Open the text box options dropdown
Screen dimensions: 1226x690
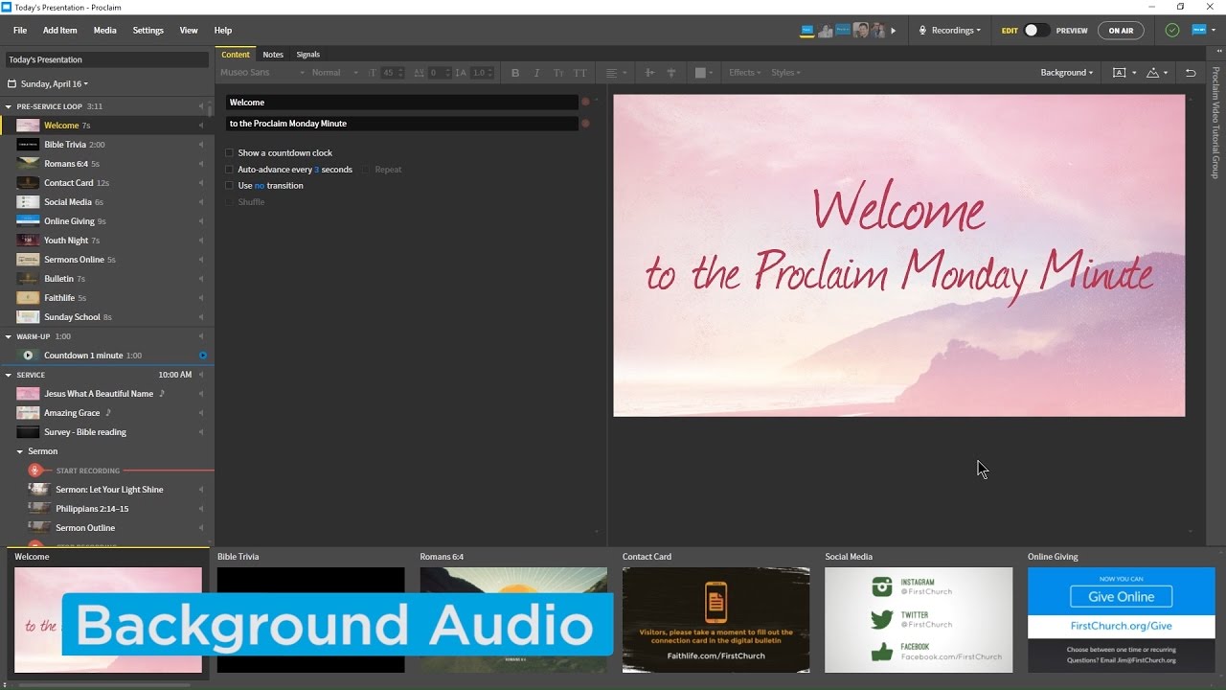(x=1124, y=73)
